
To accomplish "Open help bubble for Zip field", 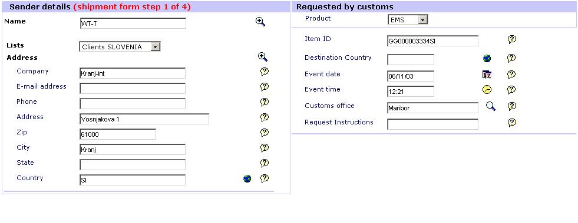I will pos(265,133).
